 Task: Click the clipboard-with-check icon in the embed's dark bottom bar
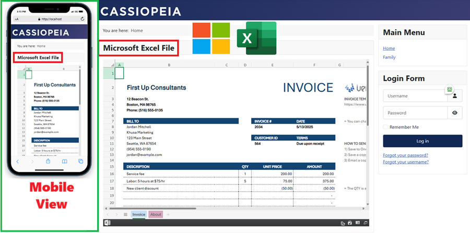[350, 223]
